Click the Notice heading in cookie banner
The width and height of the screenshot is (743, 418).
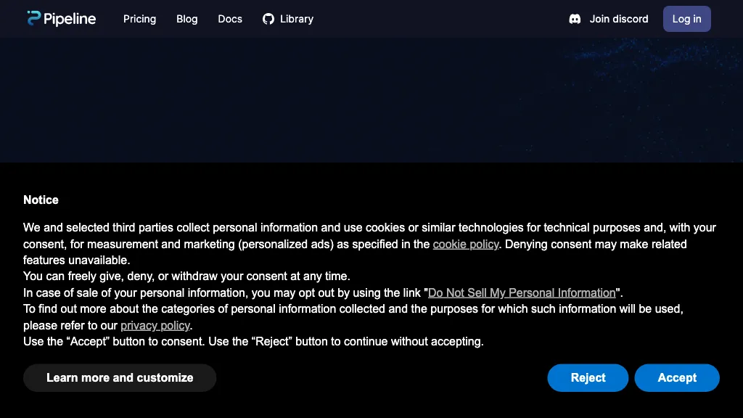pos(41,200)
